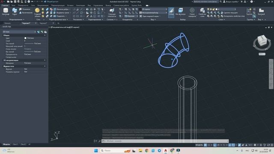Collapse the Общие section in Свойства palette

45,35
